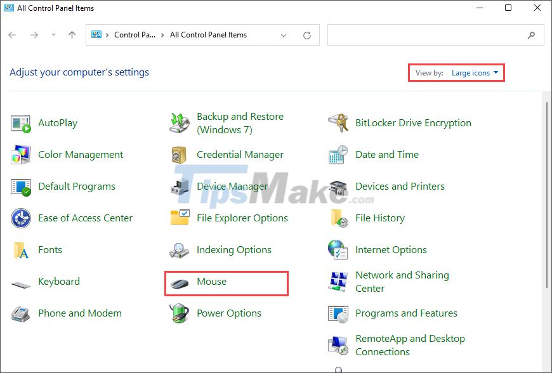This screenshot has height=373, width=552.
Task: Click the Date and Time icon
Action: click(387, 154)
